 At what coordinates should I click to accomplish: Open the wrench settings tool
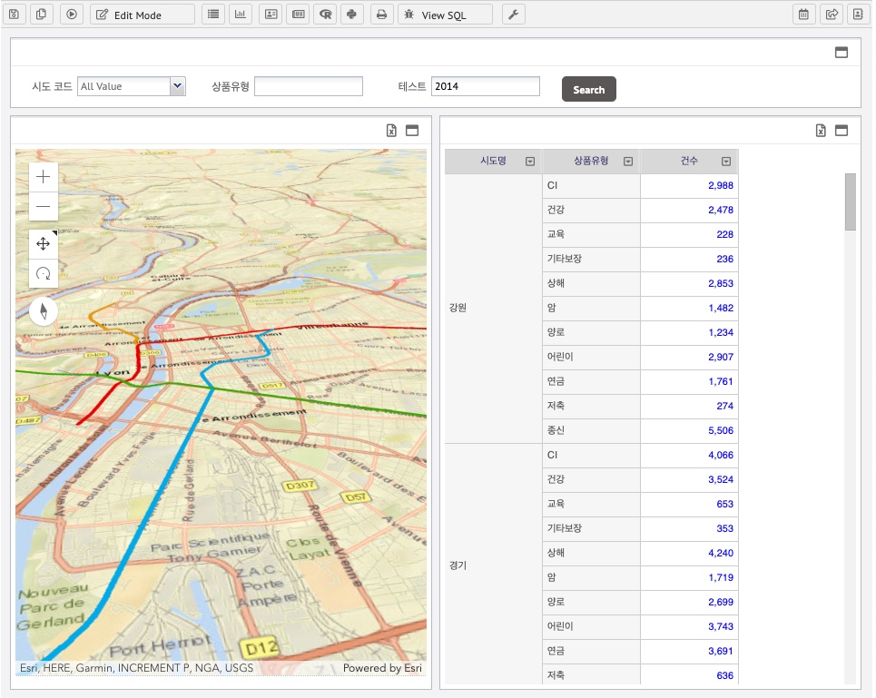[x=514, y=15]
